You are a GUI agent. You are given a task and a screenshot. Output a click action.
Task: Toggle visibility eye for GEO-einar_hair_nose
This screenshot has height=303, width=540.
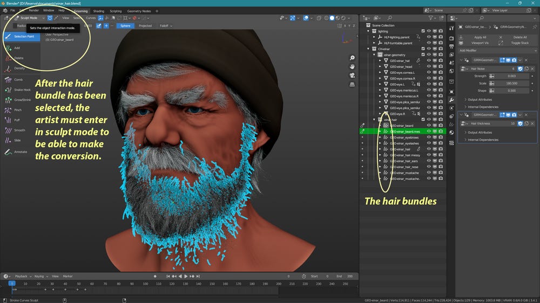(x=429, y=167)
